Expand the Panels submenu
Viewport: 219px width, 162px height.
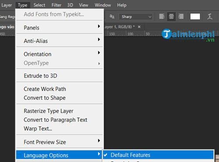60,28
